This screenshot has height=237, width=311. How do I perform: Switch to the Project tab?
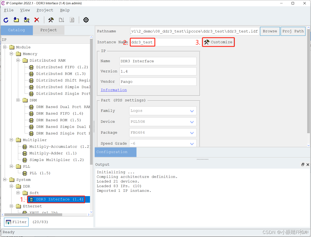(49, 30)
